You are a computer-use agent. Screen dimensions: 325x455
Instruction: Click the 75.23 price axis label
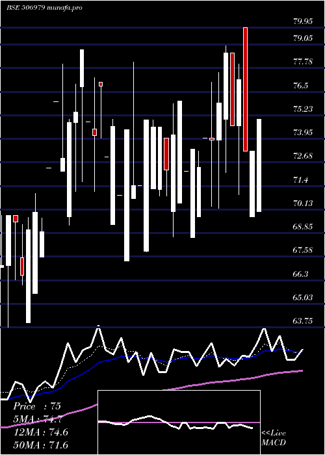[x=303, y=109]
